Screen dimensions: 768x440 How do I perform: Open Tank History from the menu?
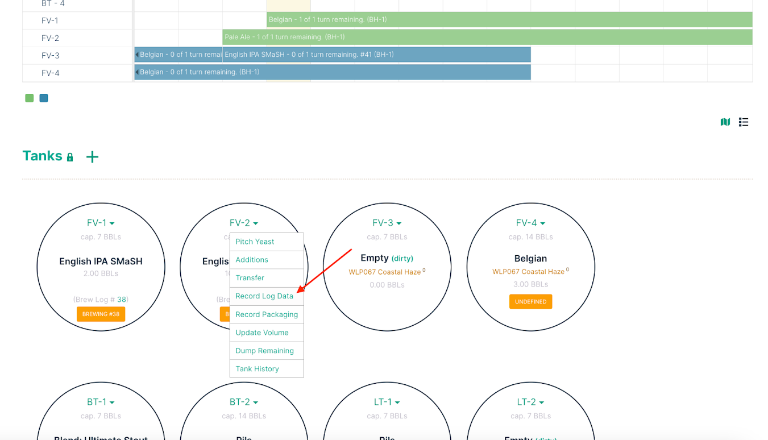267,369
